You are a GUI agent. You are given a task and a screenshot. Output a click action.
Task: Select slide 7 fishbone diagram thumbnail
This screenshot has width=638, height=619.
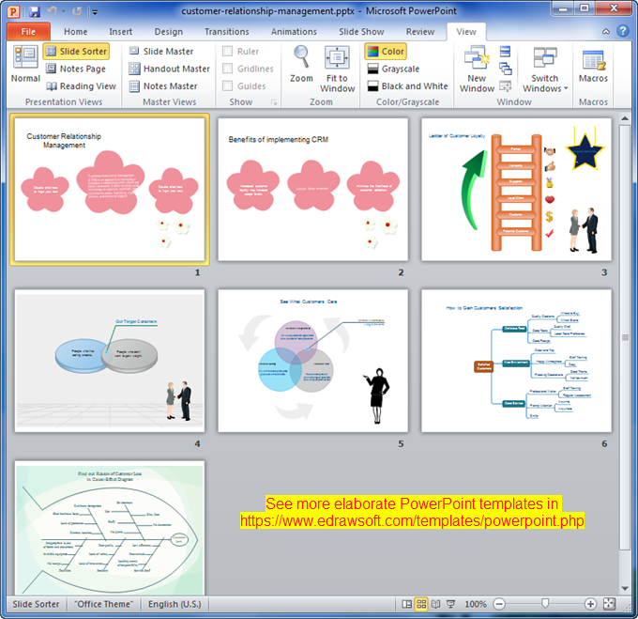point(110,528)
